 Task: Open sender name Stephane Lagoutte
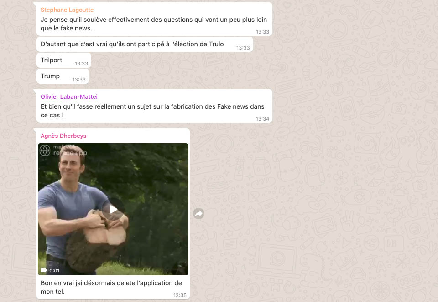point(67,10)
